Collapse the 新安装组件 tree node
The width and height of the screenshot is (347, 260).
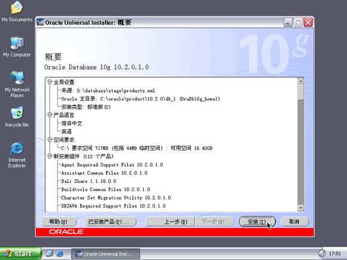[50, 157]
